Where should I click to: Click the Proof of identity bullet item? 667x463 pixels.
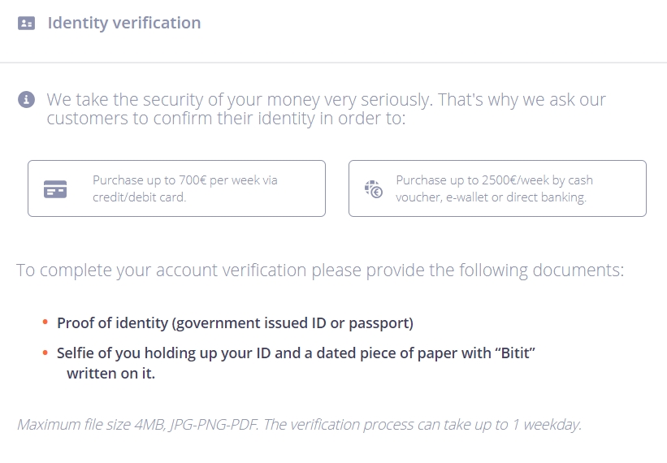(236, 323)
